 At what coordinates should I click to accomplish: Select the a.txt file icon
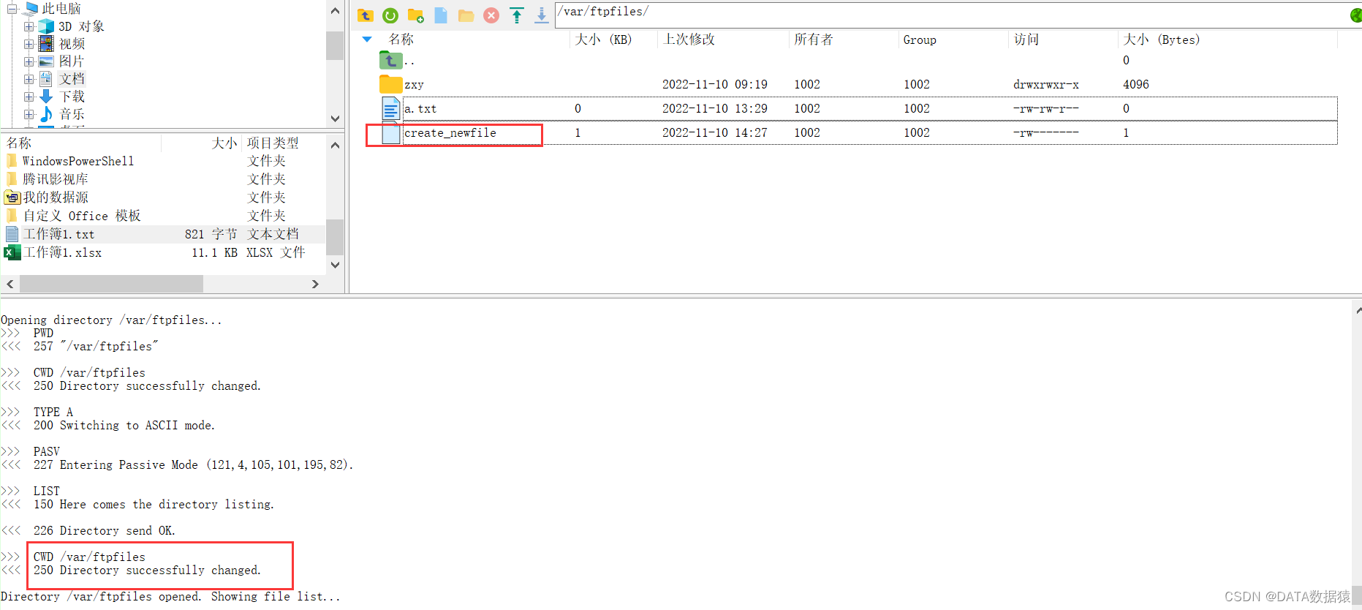pyautogui.click(x=391, y=108)
